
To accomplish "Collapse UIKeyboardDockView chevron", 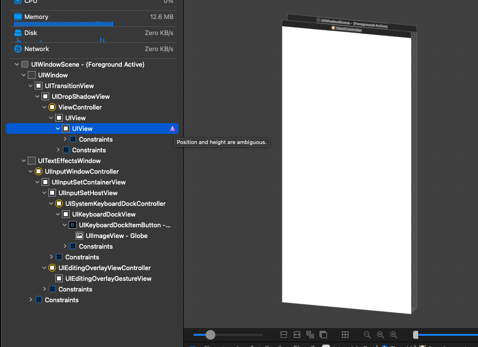I will [58, 214].
